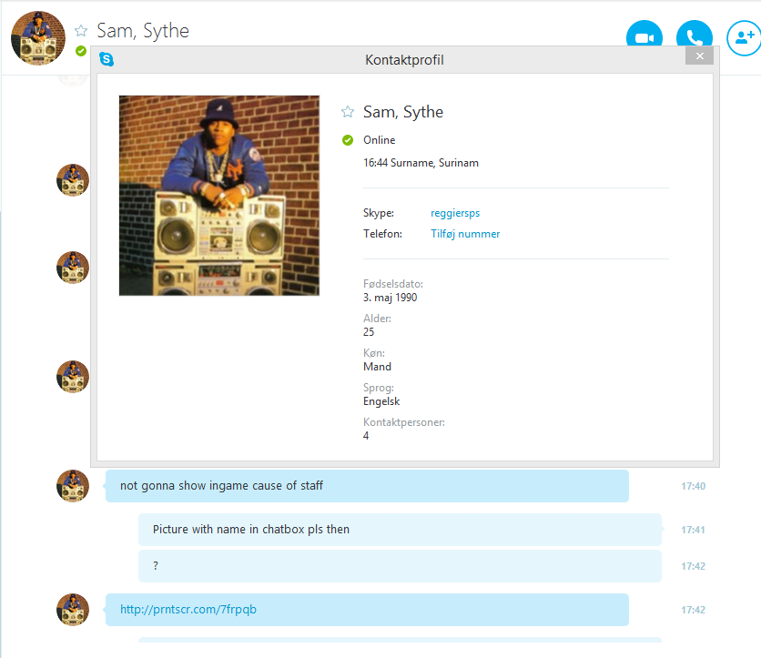The width and height of the screenshot is (761, 658).
Task: Click the 'Online' status text
Action: coord(379,140)
